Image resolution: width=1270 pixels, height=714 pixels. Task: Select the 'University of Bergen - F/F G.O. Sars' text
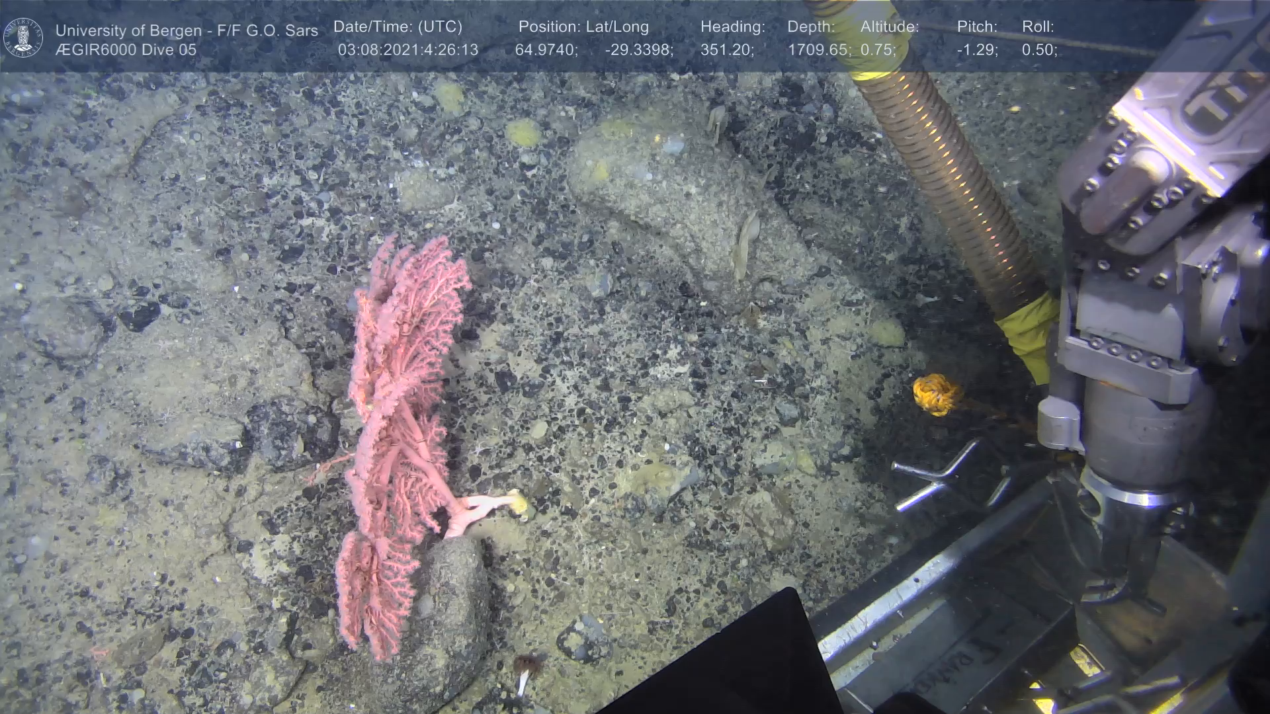[x=187, y=30]
